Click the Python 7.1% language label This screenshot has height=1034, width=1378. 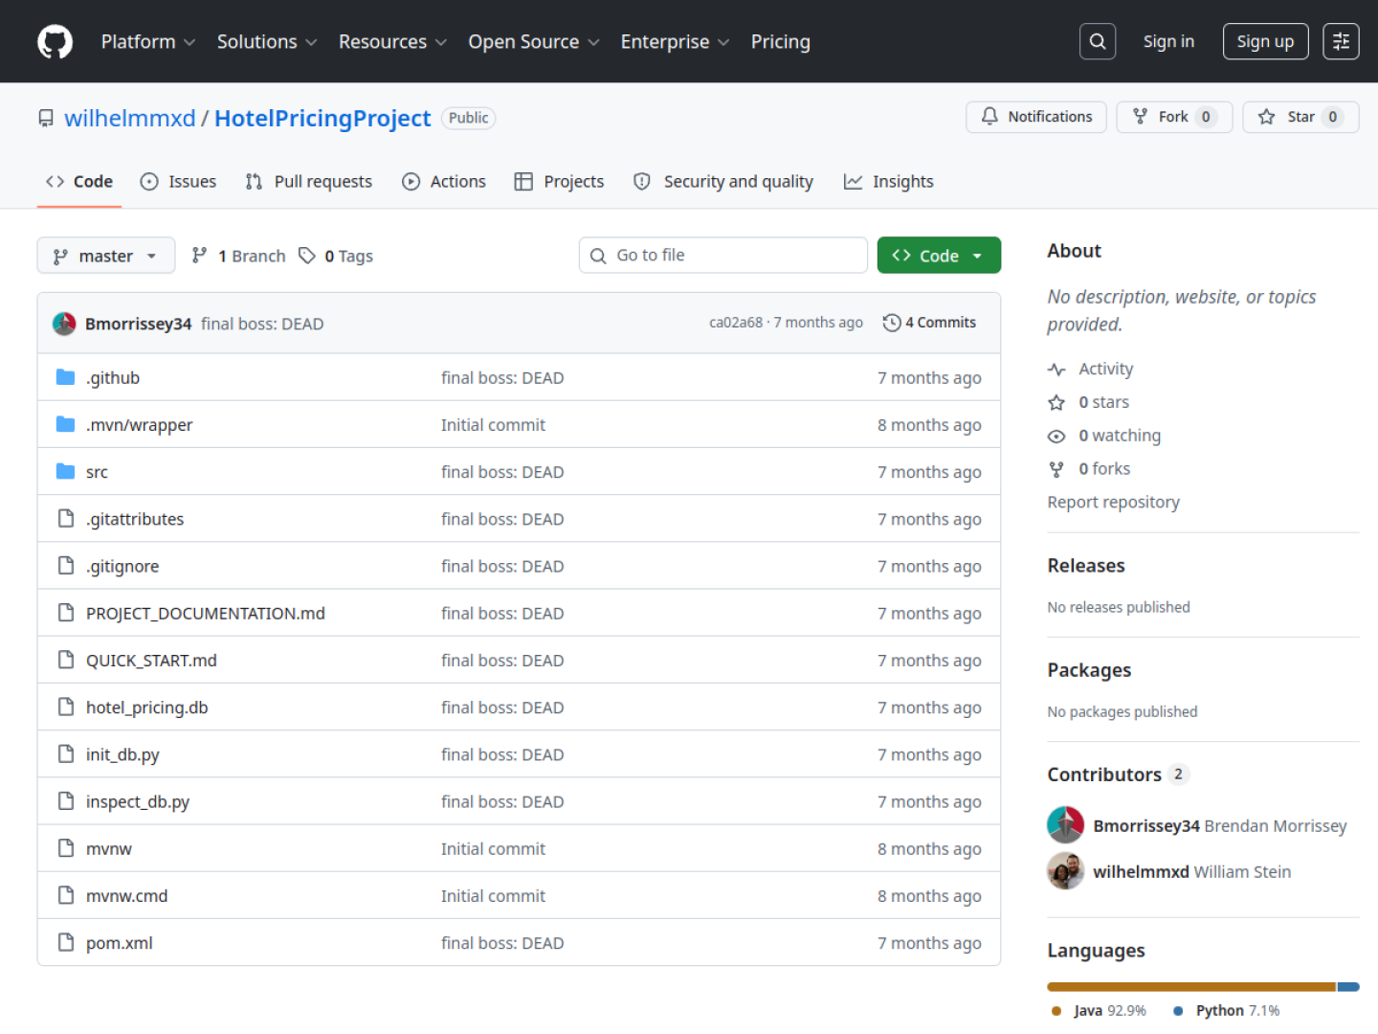click(x=1227, y=1010)
